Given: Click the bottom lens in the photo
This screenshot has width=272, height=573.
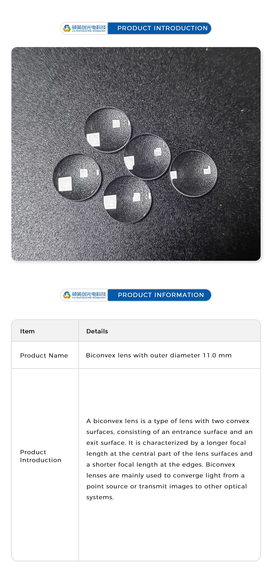Looking at the screenshot, I should [127, 199].
